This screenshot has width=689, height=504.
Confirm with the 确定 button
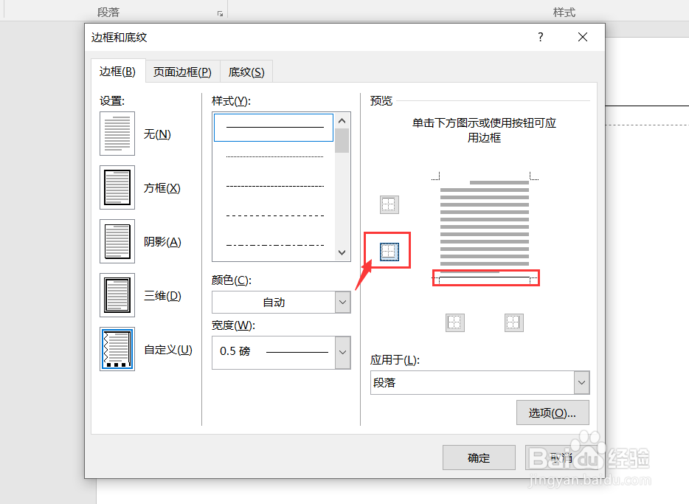click(479, 458)
